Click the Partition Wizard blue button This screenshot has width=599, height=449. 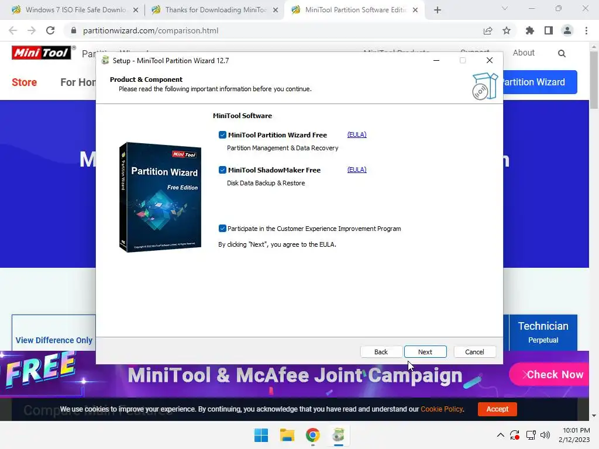click(x=540, y=82)
